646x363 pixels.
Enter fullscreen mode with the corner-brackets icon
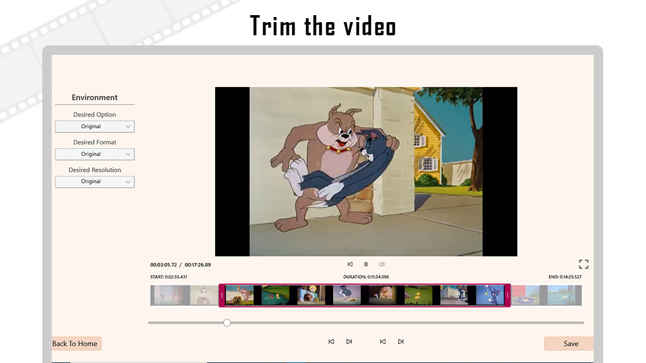584,264
